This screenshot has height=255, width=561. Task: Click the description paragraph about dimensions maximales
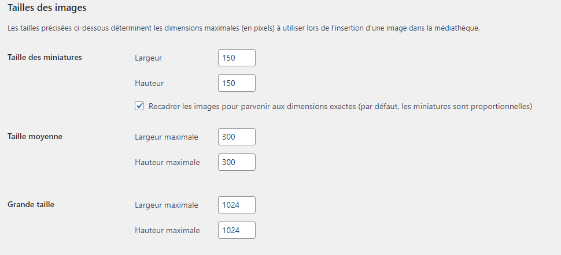243,28
